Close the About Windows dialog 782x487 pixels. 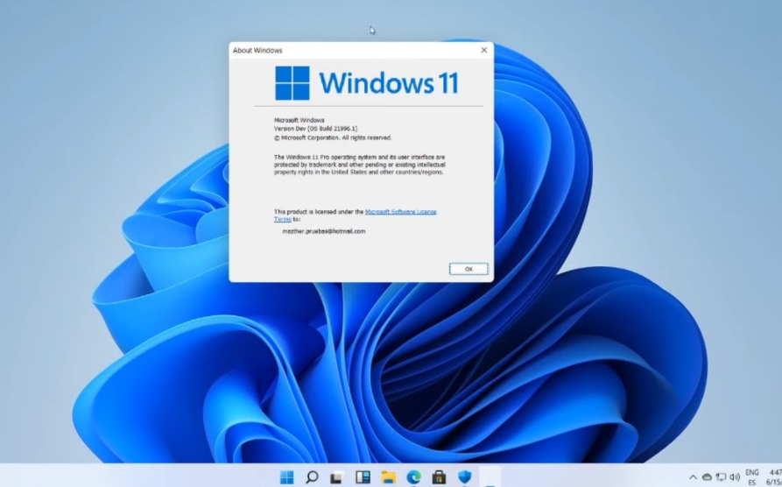483,50
